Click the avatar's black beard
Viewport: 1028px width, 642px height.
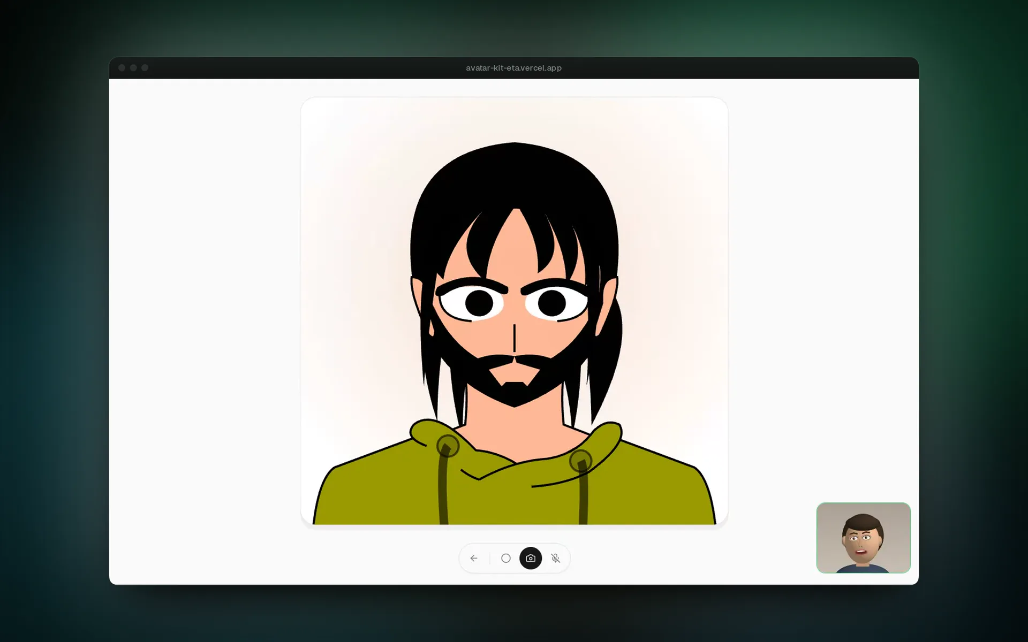(x=514, y=393)
